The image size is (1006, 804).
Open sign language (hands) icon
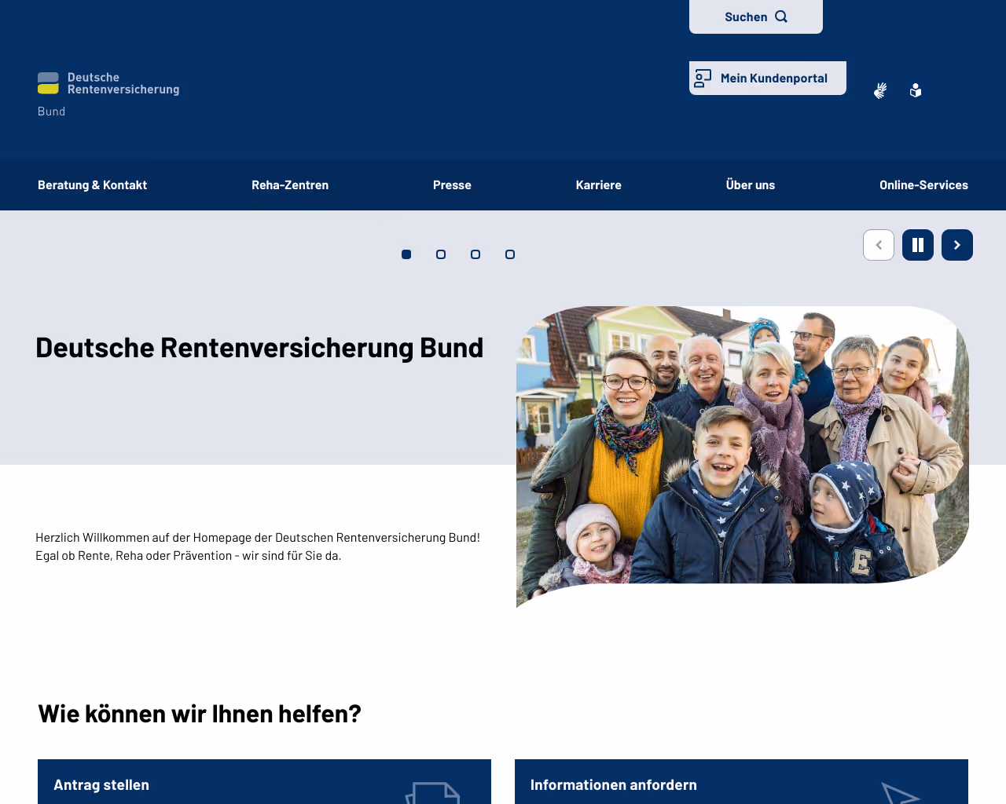(880, 91)
